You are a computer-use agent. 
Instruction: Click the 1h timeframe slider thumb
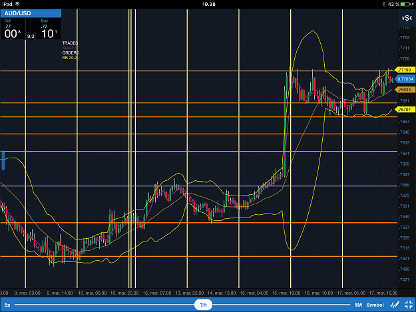[203, 305]
